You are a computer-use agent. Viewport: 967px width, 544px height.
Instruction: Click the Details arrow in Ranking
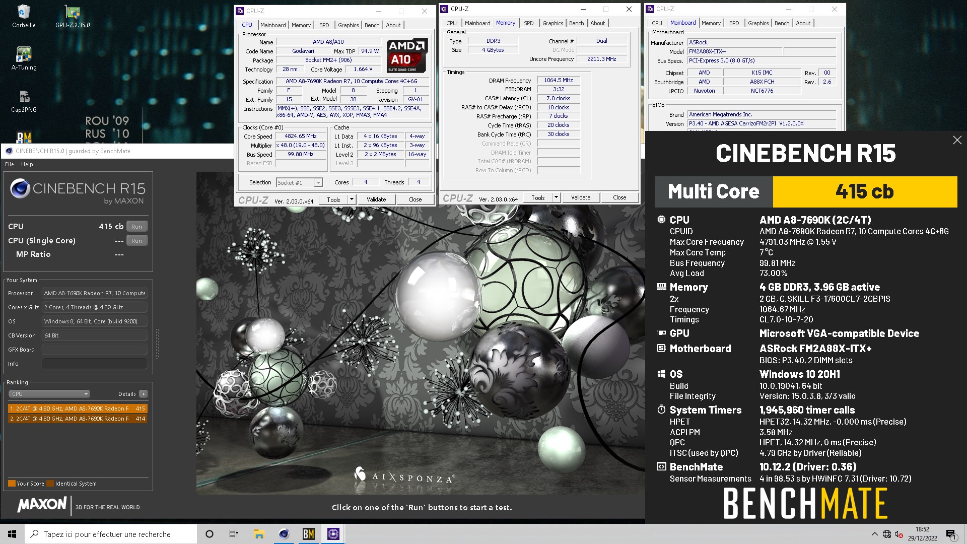[144, 394]
